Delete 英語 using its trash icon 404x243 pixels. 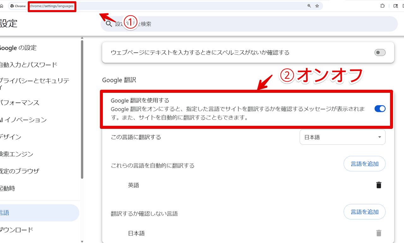378,185
